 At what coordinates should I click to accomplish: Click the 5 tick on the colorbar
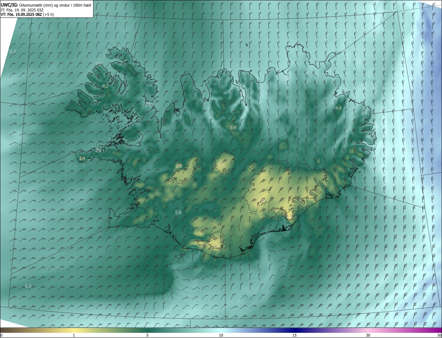(147, 336)
